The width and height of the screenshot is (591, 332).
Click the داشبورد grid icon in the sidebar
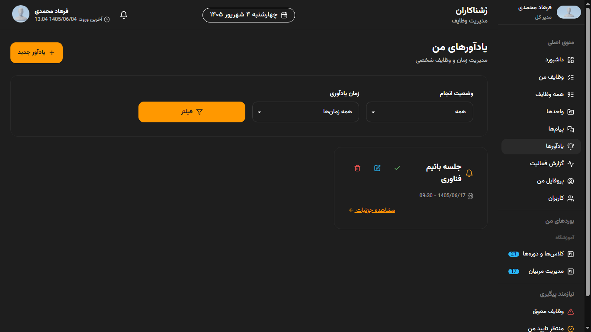[x=571, y=60]
